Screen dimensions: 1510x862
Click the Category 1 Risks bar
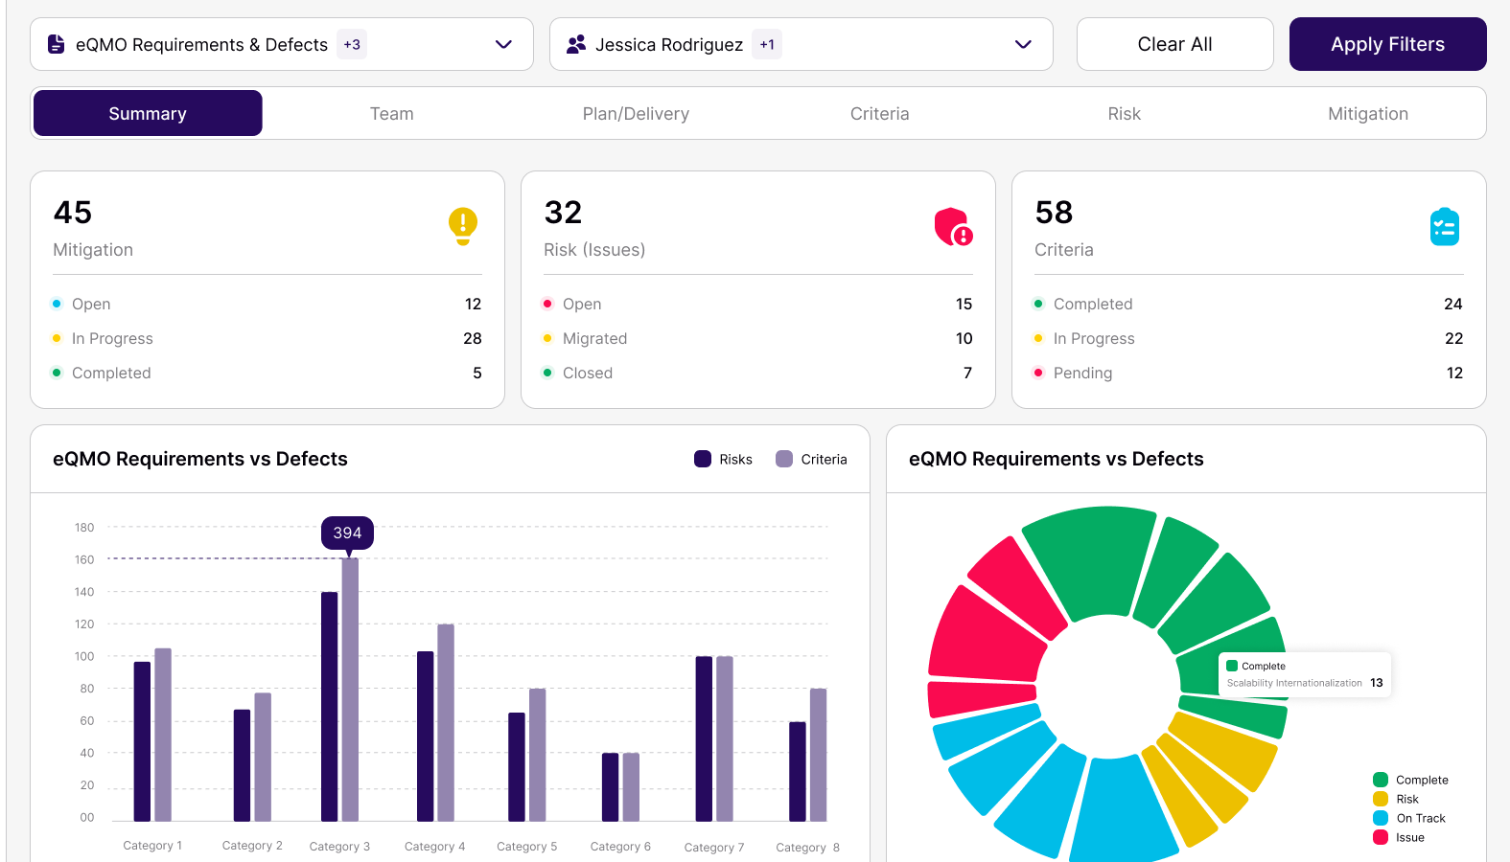click(x=142, y=741)
